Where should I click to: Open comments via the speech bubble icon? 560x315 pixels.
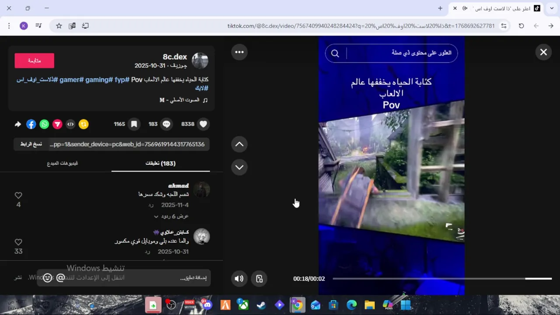point(166,124)
